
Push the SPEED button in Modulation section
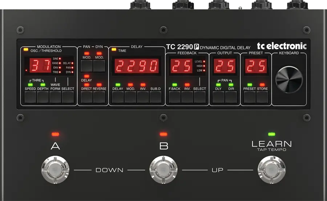tap(30, 97)
